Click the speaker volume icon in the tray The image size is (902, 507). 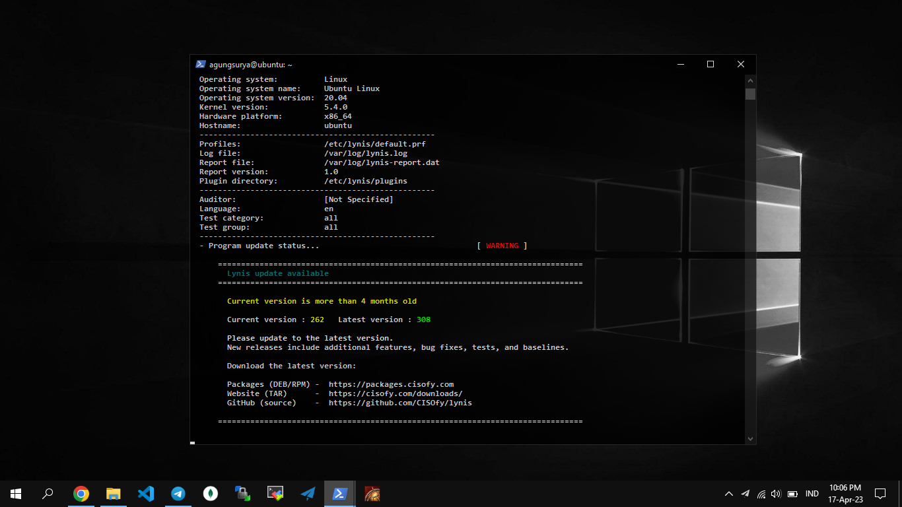(x=776, y=494)
